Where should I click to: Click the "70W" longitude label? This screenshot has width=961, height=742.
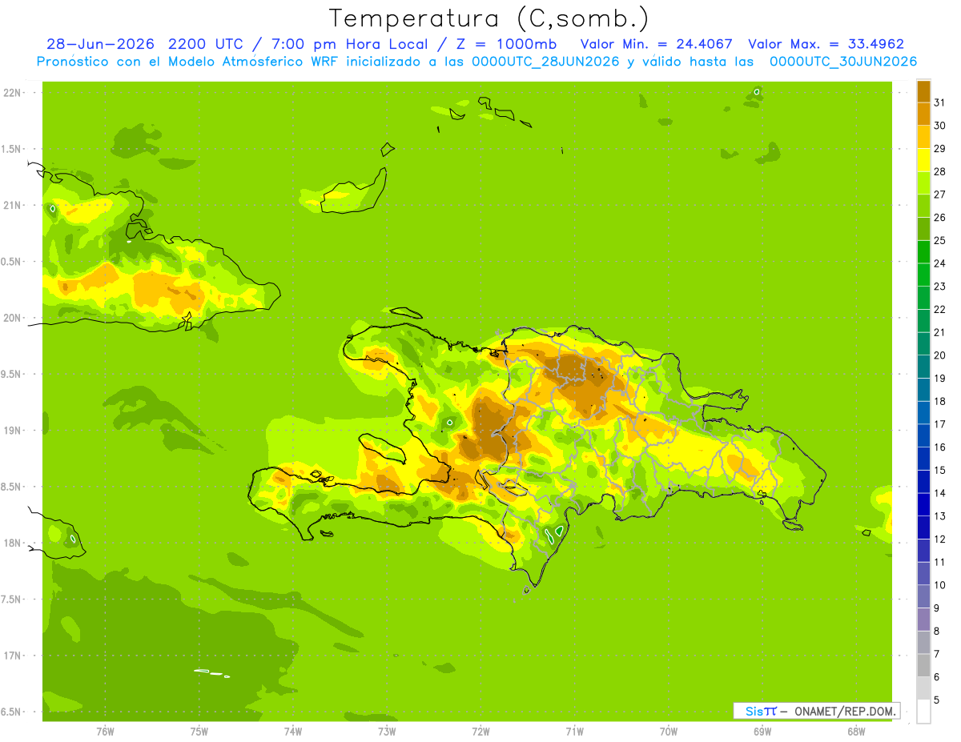(x=669, y=732)
